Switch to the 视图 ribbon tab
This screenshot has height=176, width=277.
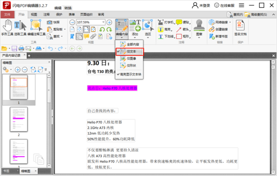(x=34, y=14)
